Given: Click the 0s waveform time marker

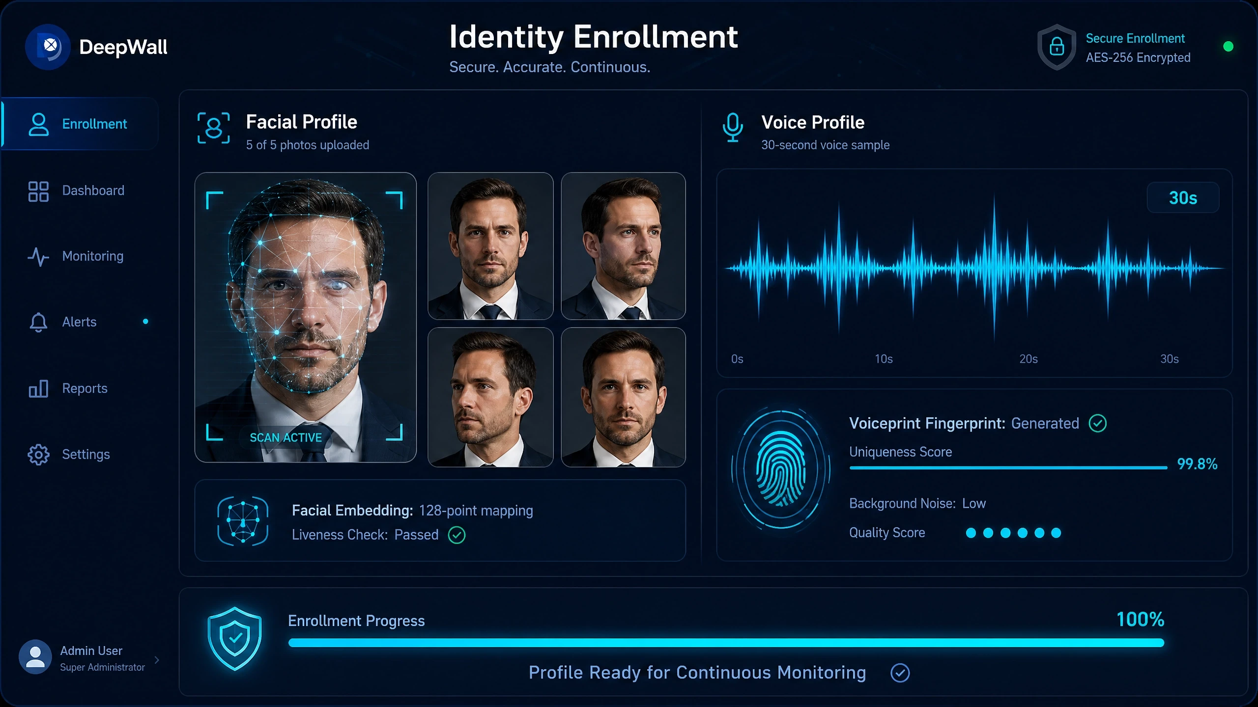Looking at the screenshot, I should tap(737, 359).
